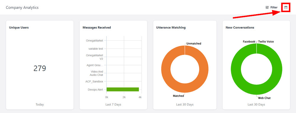Click the Unique Users card title
296x113 pixels.
pos(19,28)
